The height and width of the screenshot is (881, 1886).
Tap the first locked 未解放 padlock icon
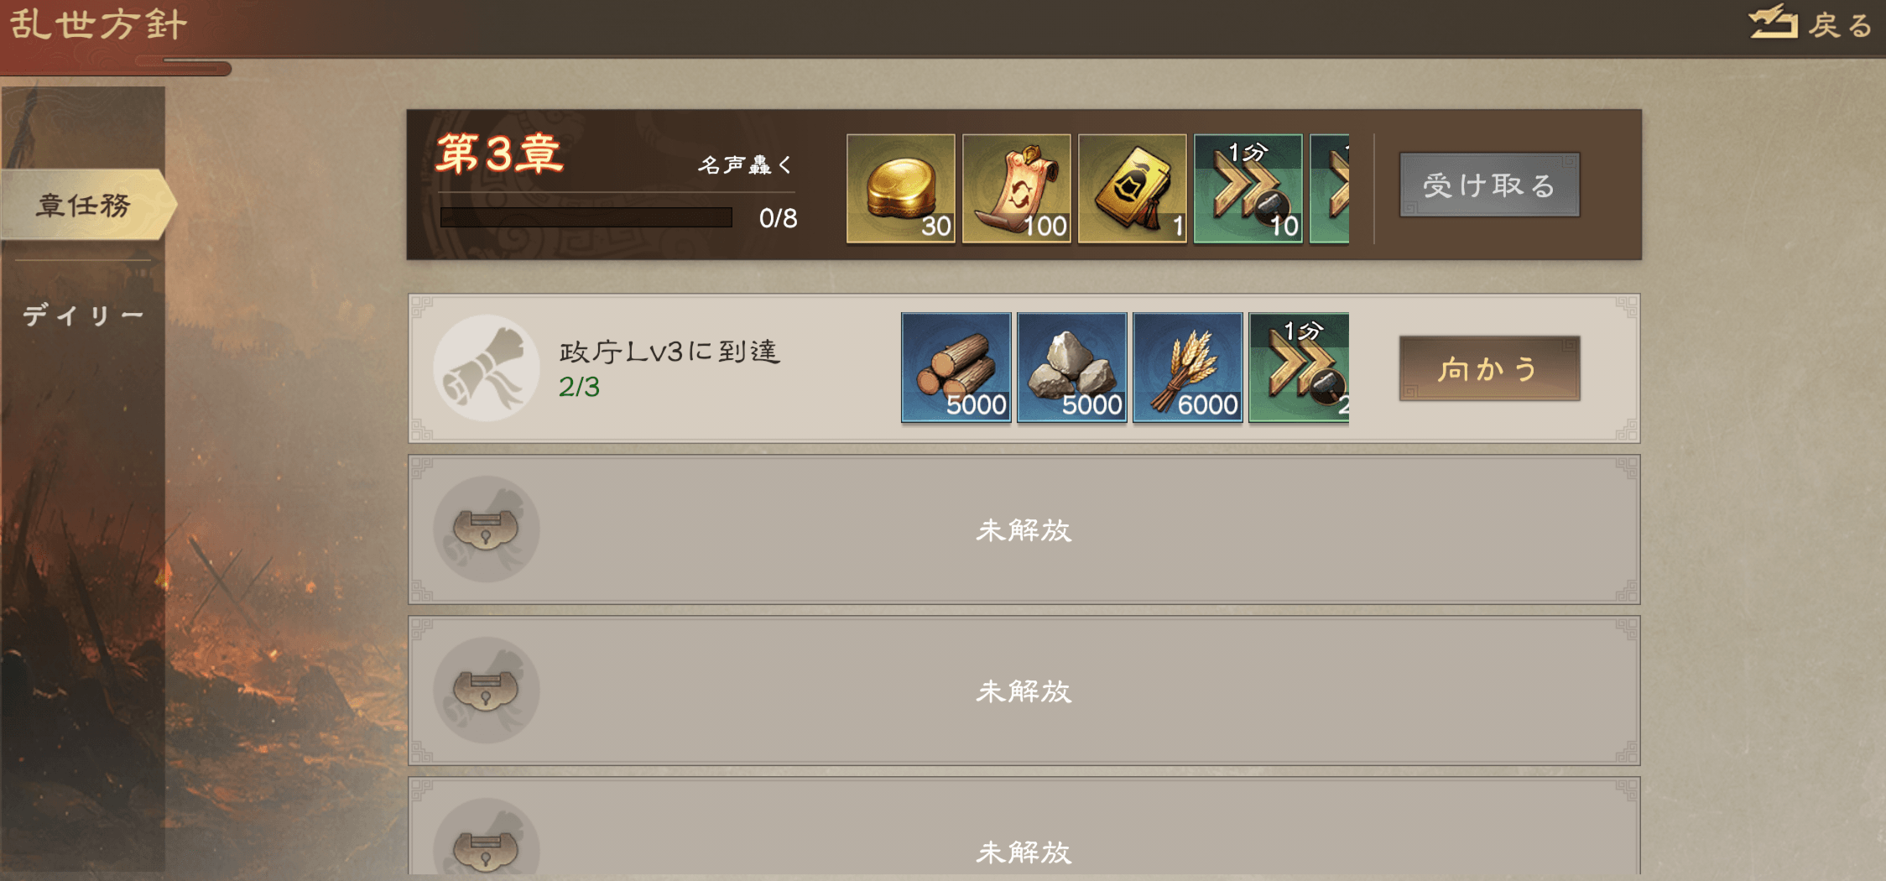pyautogui.click(x=486, y=529)
